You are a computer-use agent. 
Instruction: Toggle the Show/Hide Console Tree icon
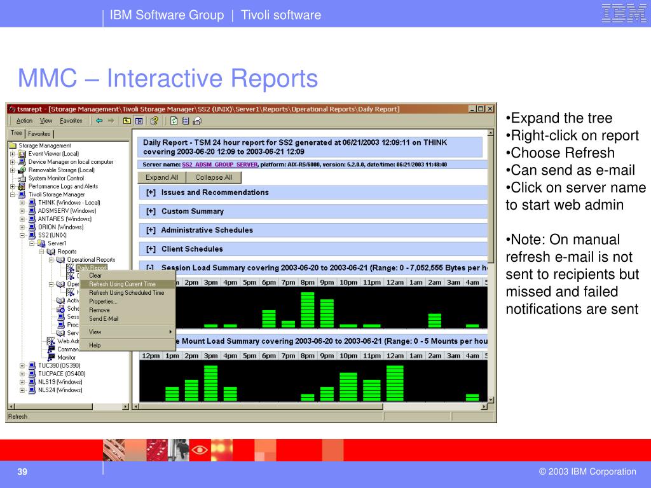click(x=139, y=121)
